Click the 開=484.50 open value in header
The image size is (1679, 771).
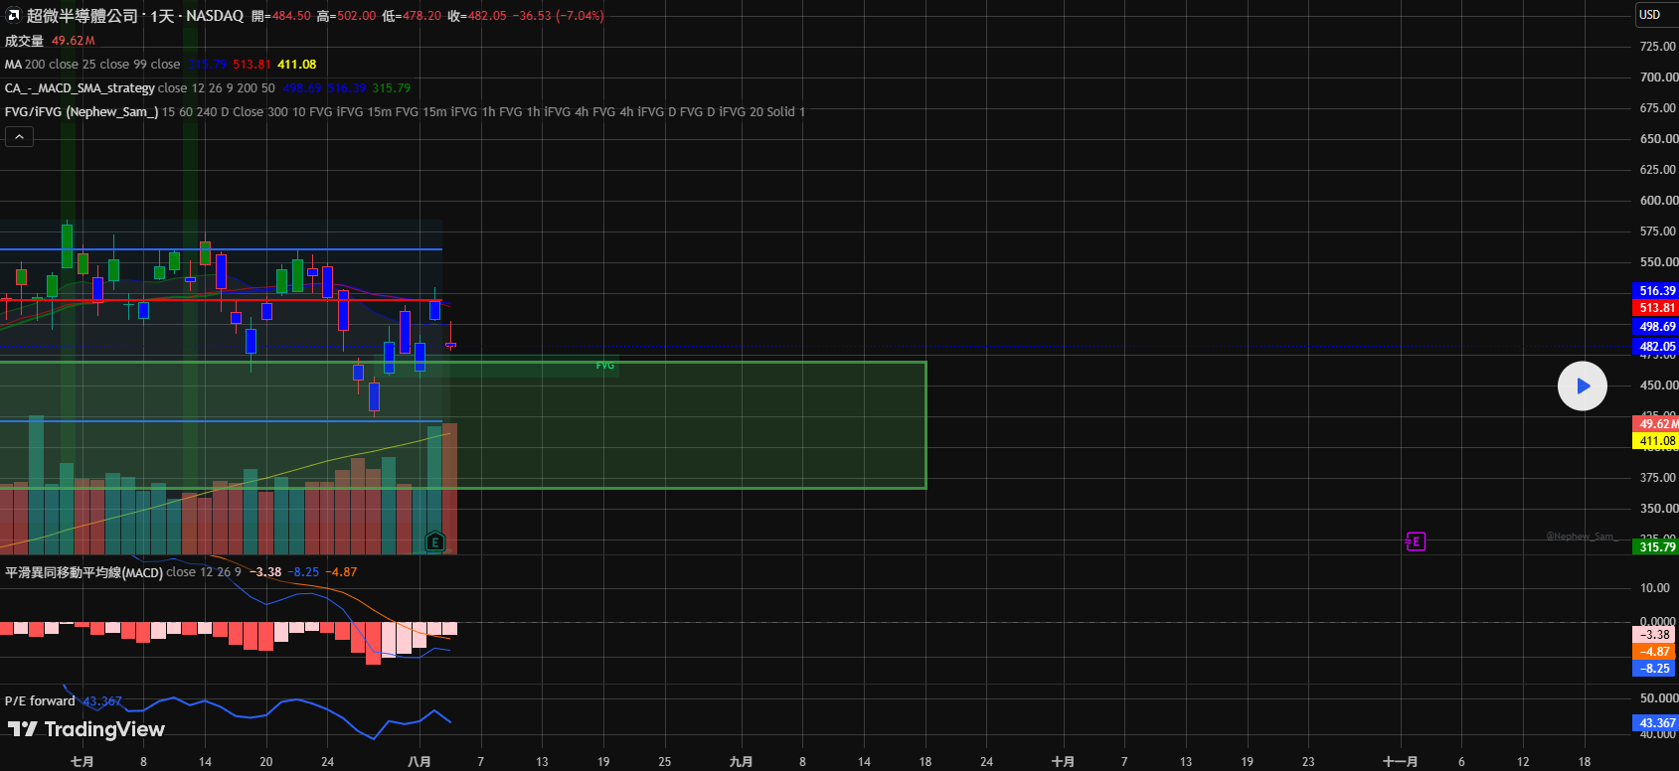click(281, 16)
